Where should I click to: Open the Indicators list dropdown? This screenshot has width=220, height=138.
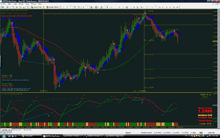pyautogui.click(x=92, y=7)
